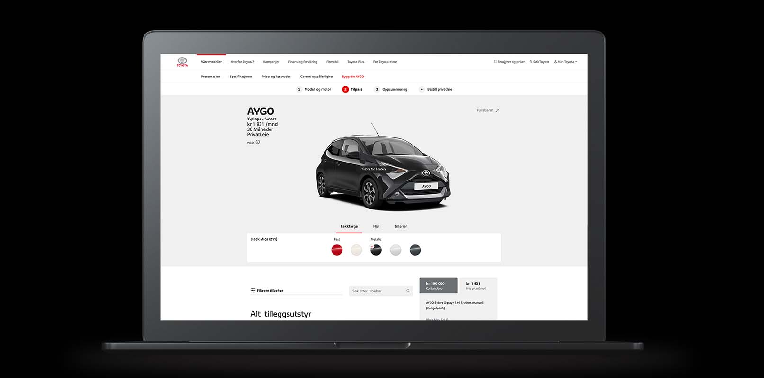
Task: Select the dark grey metallic swatch
Action: [x=415, y=250]
